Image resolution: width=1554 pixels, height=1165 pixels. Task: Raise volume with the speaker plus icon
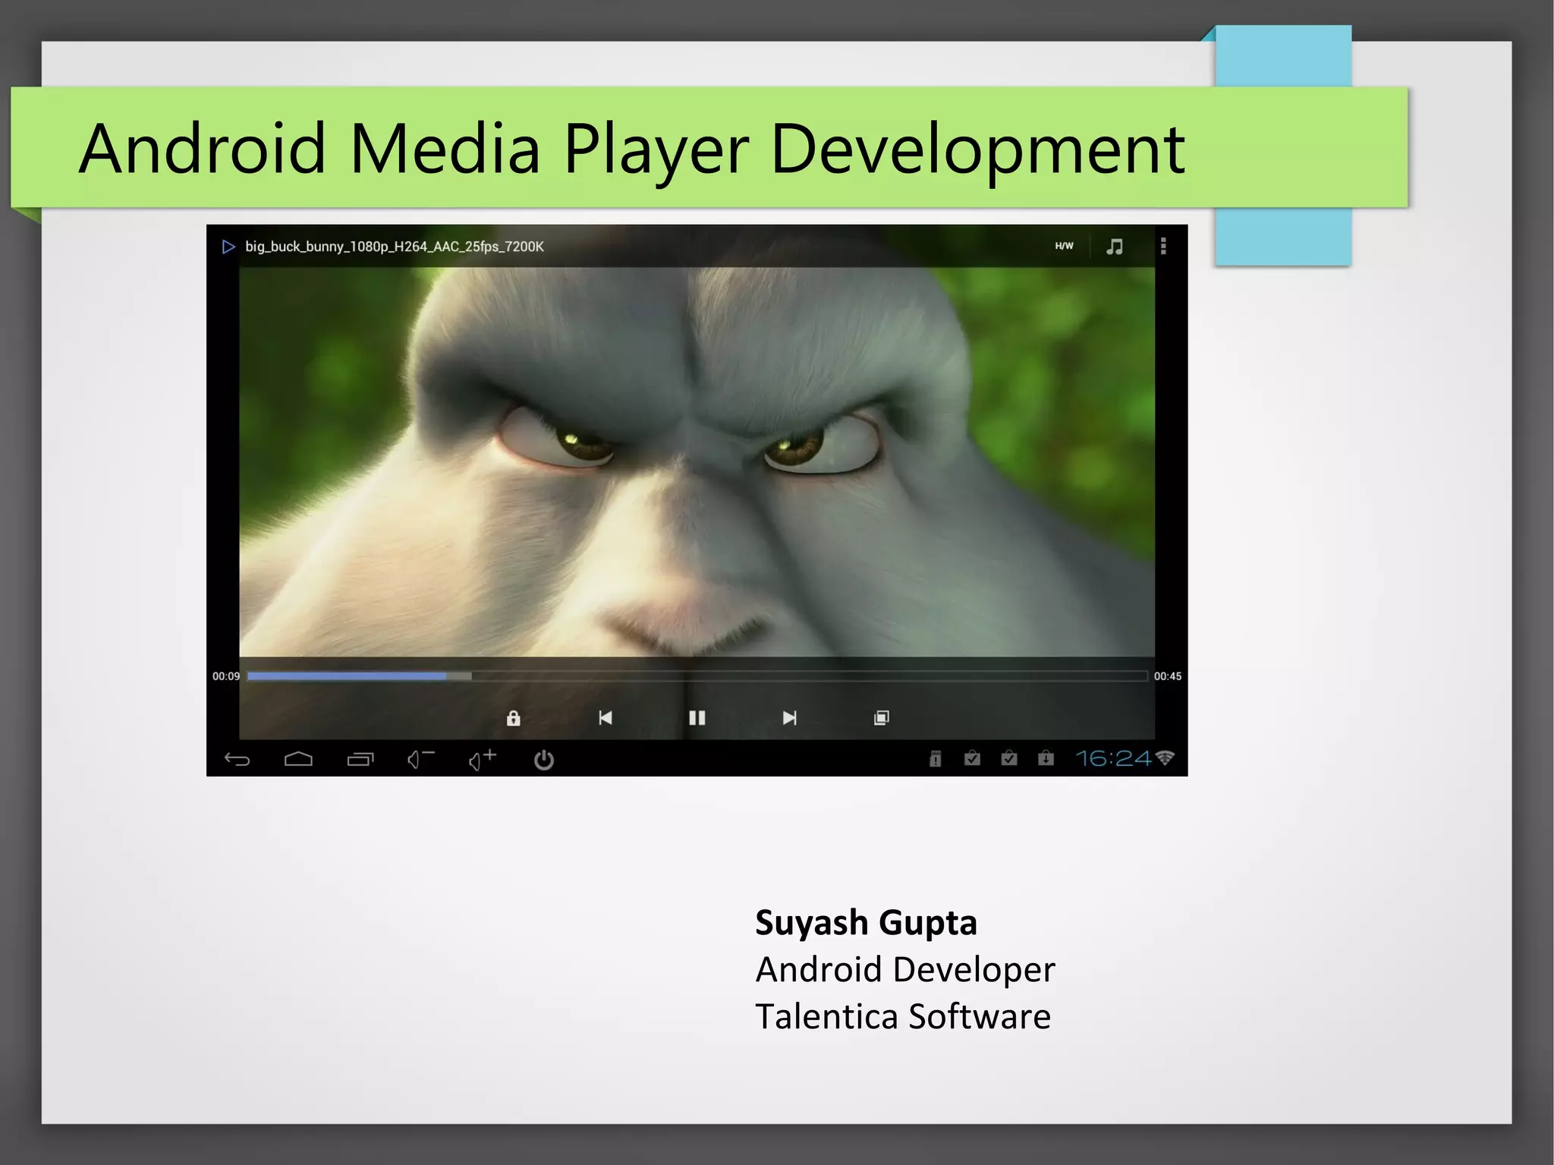pos(482,759)
